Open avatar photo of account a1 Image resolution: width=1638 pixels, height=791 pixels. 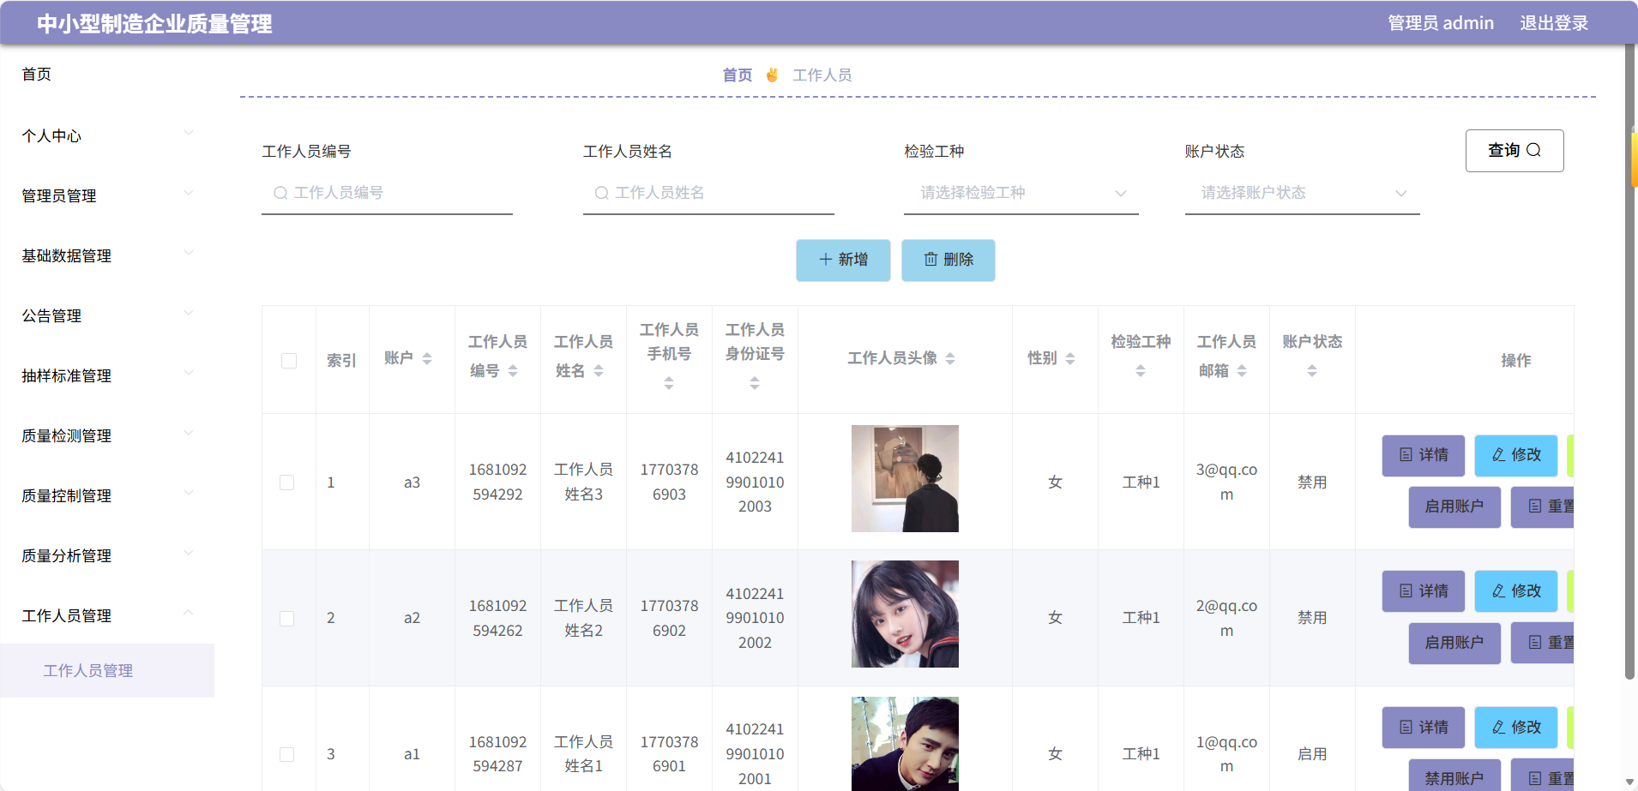[905, 743]
